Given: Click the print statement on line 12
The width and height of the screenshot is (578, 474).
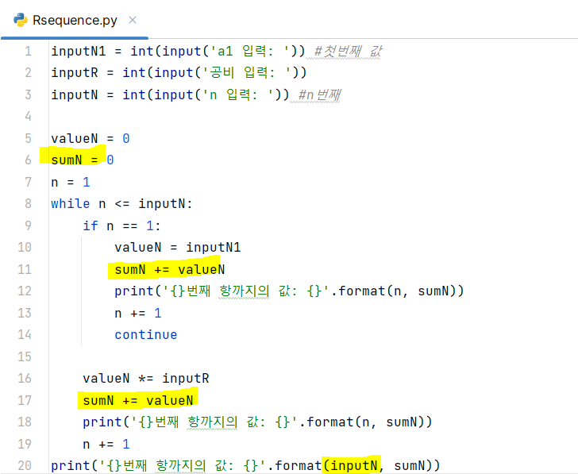Looking at the screenshot, I should 289,291.
